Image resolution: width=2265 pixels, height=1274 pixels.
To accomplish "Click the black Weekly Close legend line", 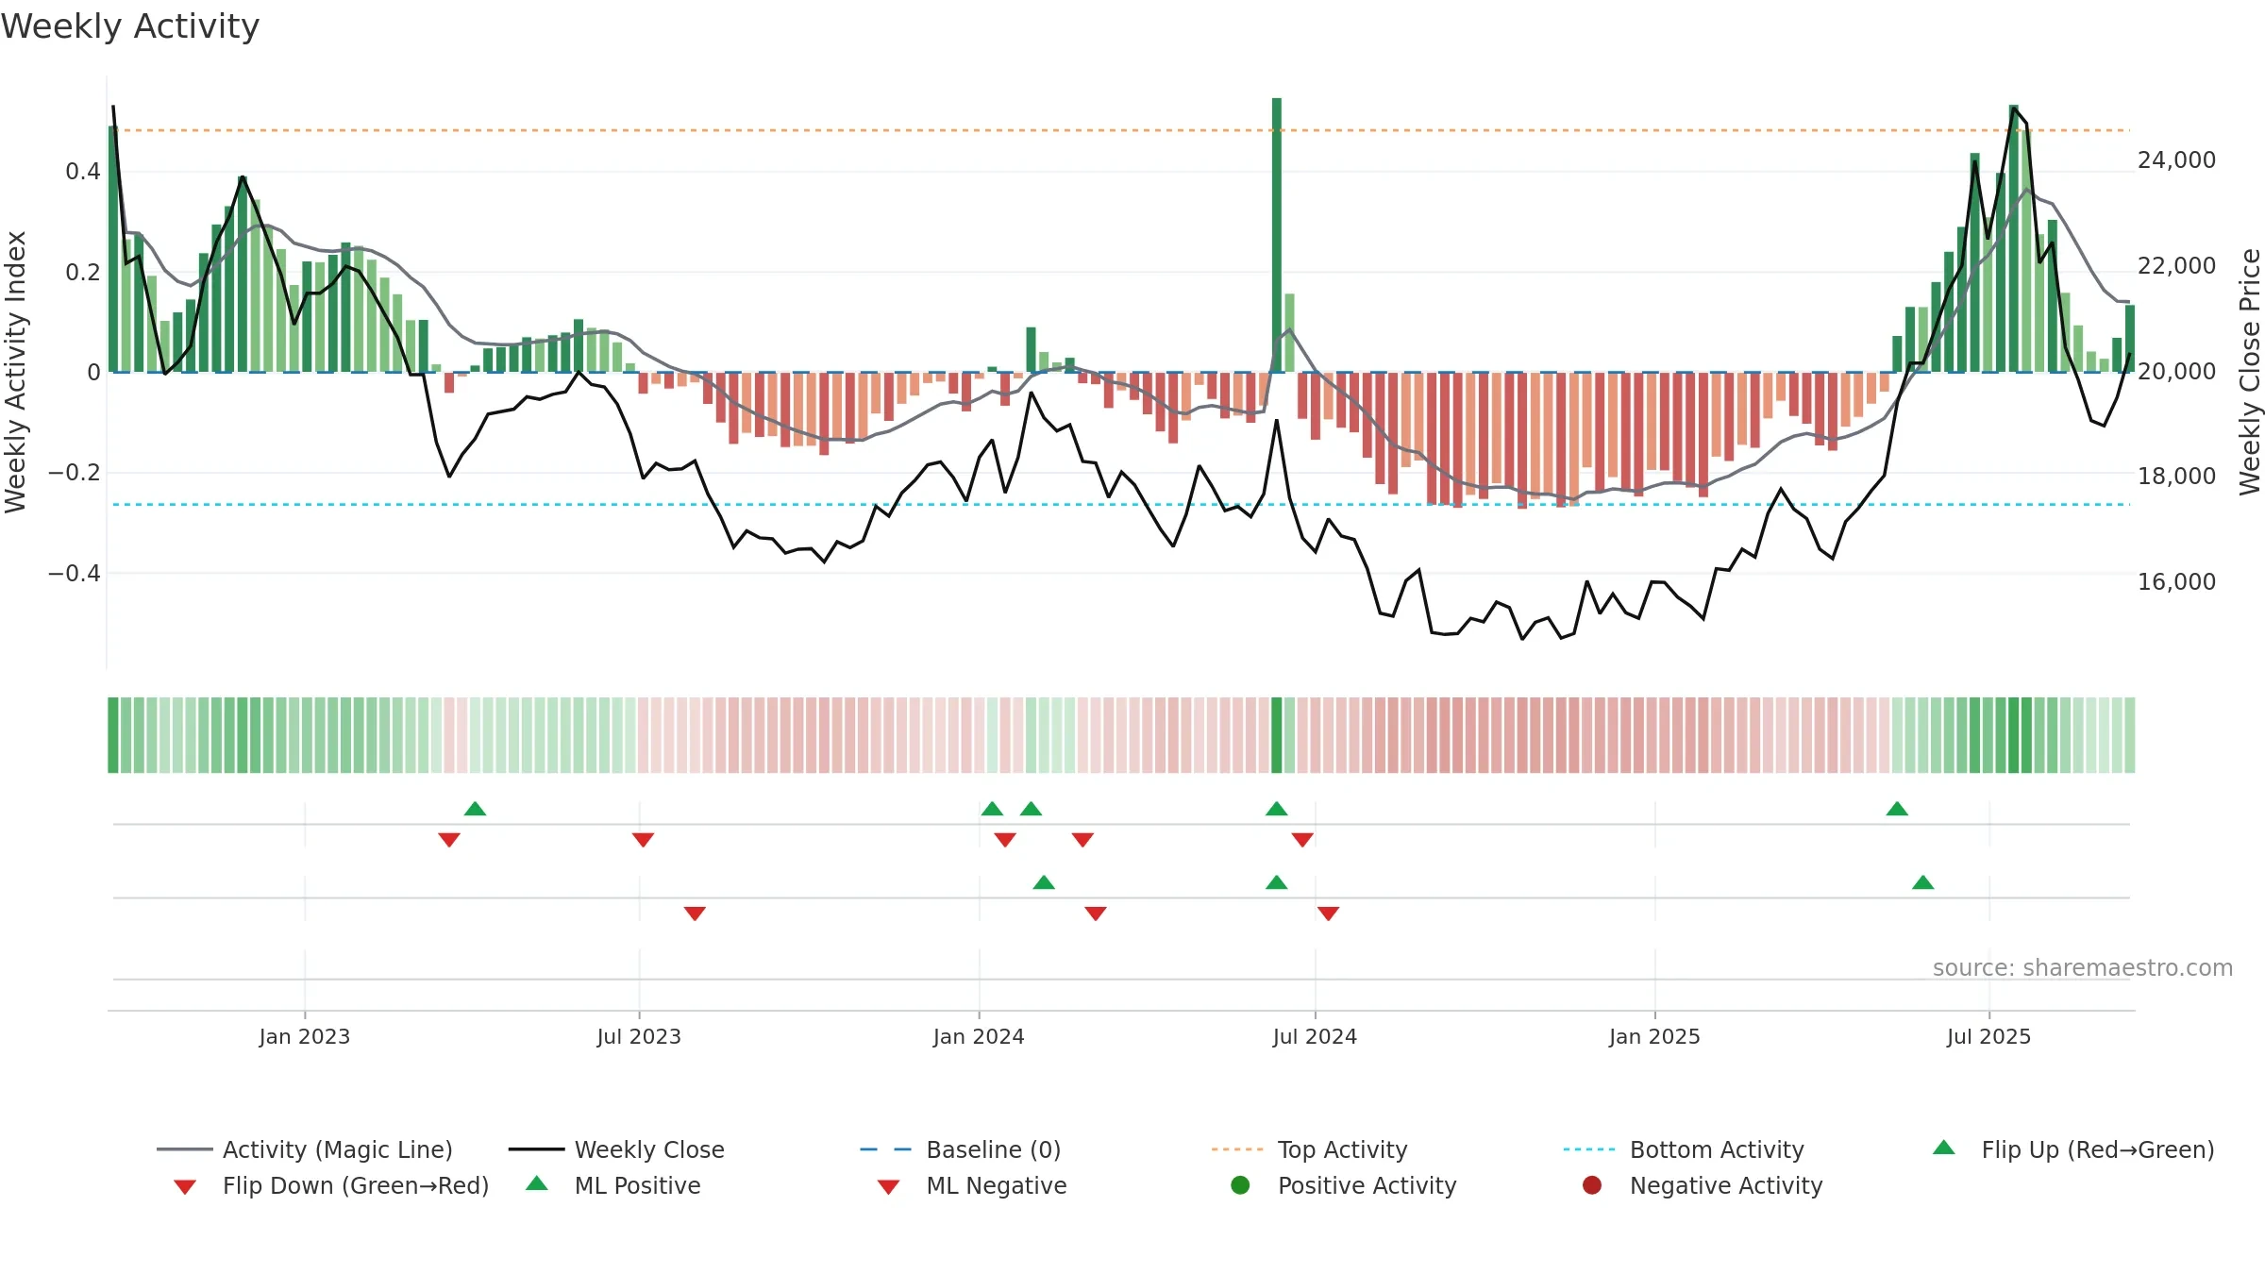I will pyautogui.click(x=536, y=1149).
